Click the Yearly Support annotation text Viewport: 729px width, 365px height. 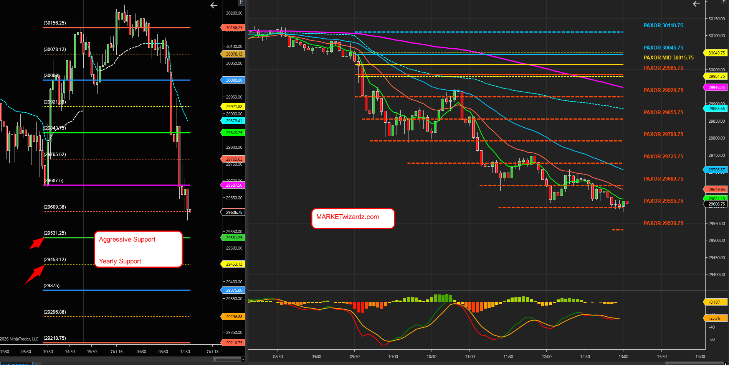point(120,261)
